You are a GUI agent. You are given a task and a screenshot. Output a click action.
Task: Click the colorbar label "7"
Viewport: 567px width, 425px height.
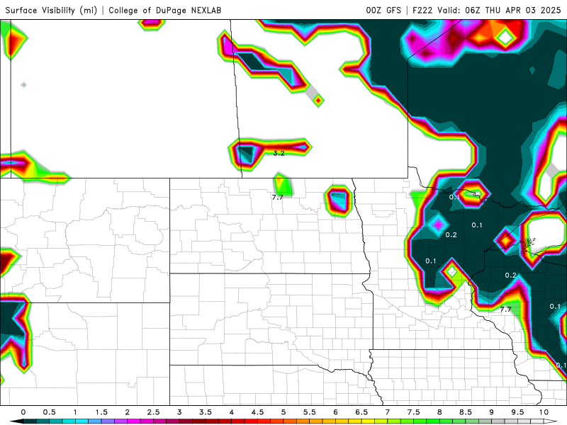pyautogui.click(x=388, y=412)
